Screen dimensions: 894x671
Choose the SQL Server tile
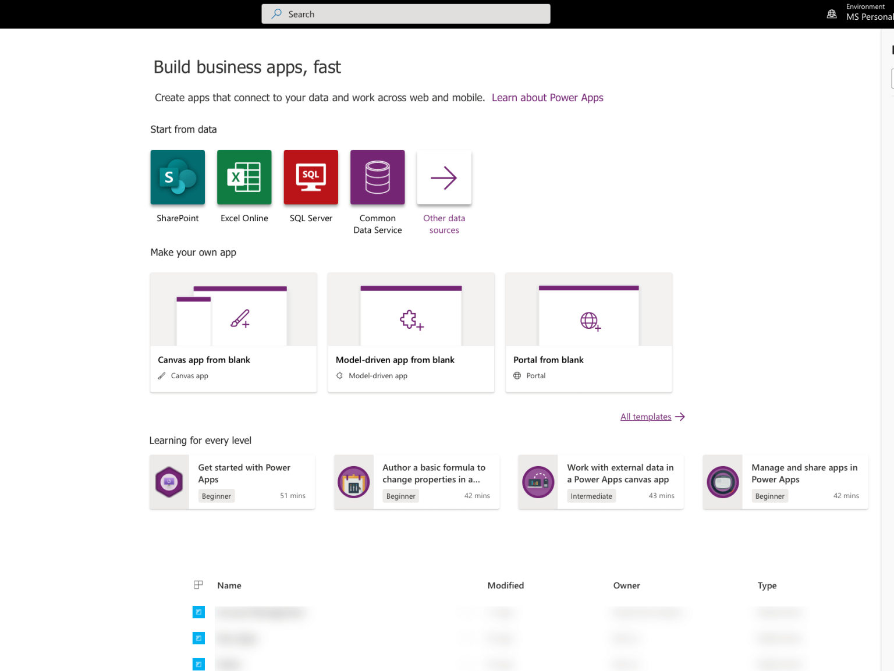click(311, 177)
